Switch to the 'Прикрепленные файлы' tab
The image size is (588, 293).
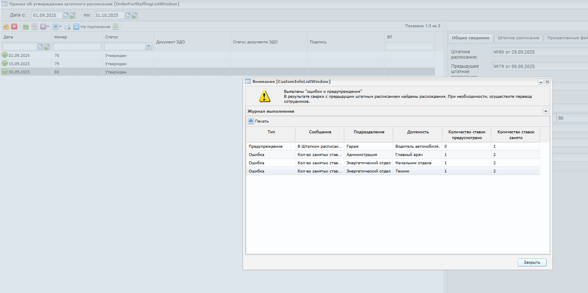click(x=567, y=38)
